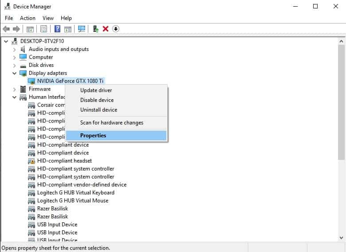Expand the Disk drives category
The image size is (346, 252).
pyautogui.click(x=15, y=65)
